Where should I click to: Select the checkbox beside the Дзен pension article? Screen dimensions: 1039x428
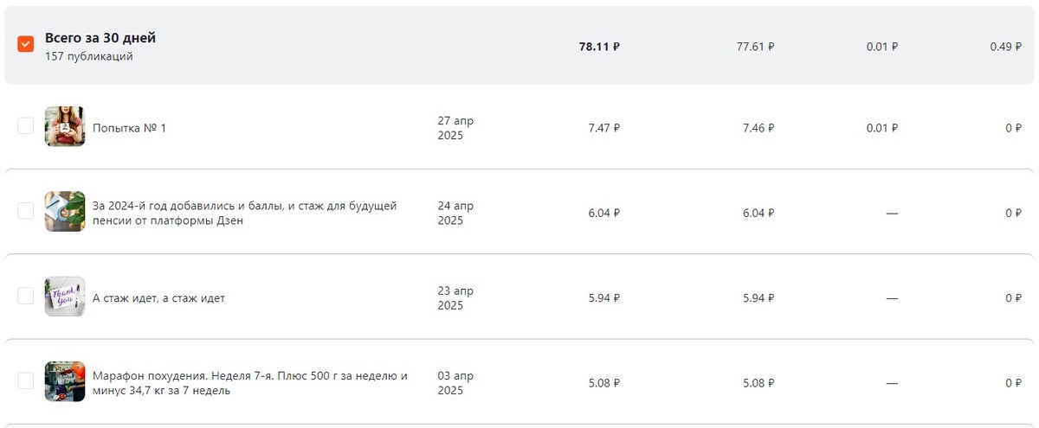point(26,211)
